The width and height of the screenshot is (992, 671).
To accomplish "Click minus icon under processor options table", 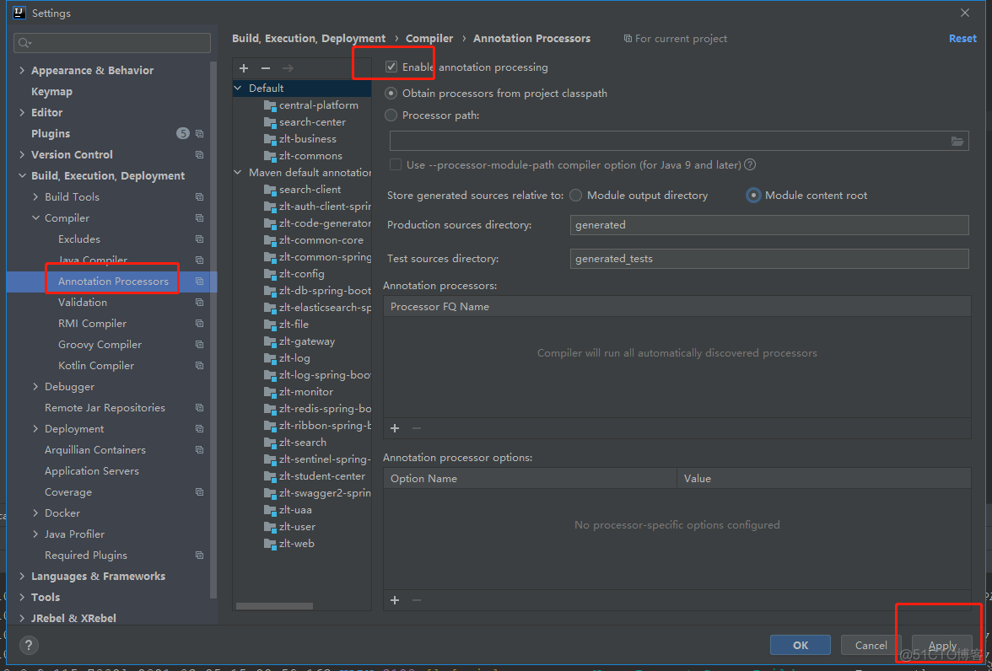I will pyautogui.click(x=417, y=599).
